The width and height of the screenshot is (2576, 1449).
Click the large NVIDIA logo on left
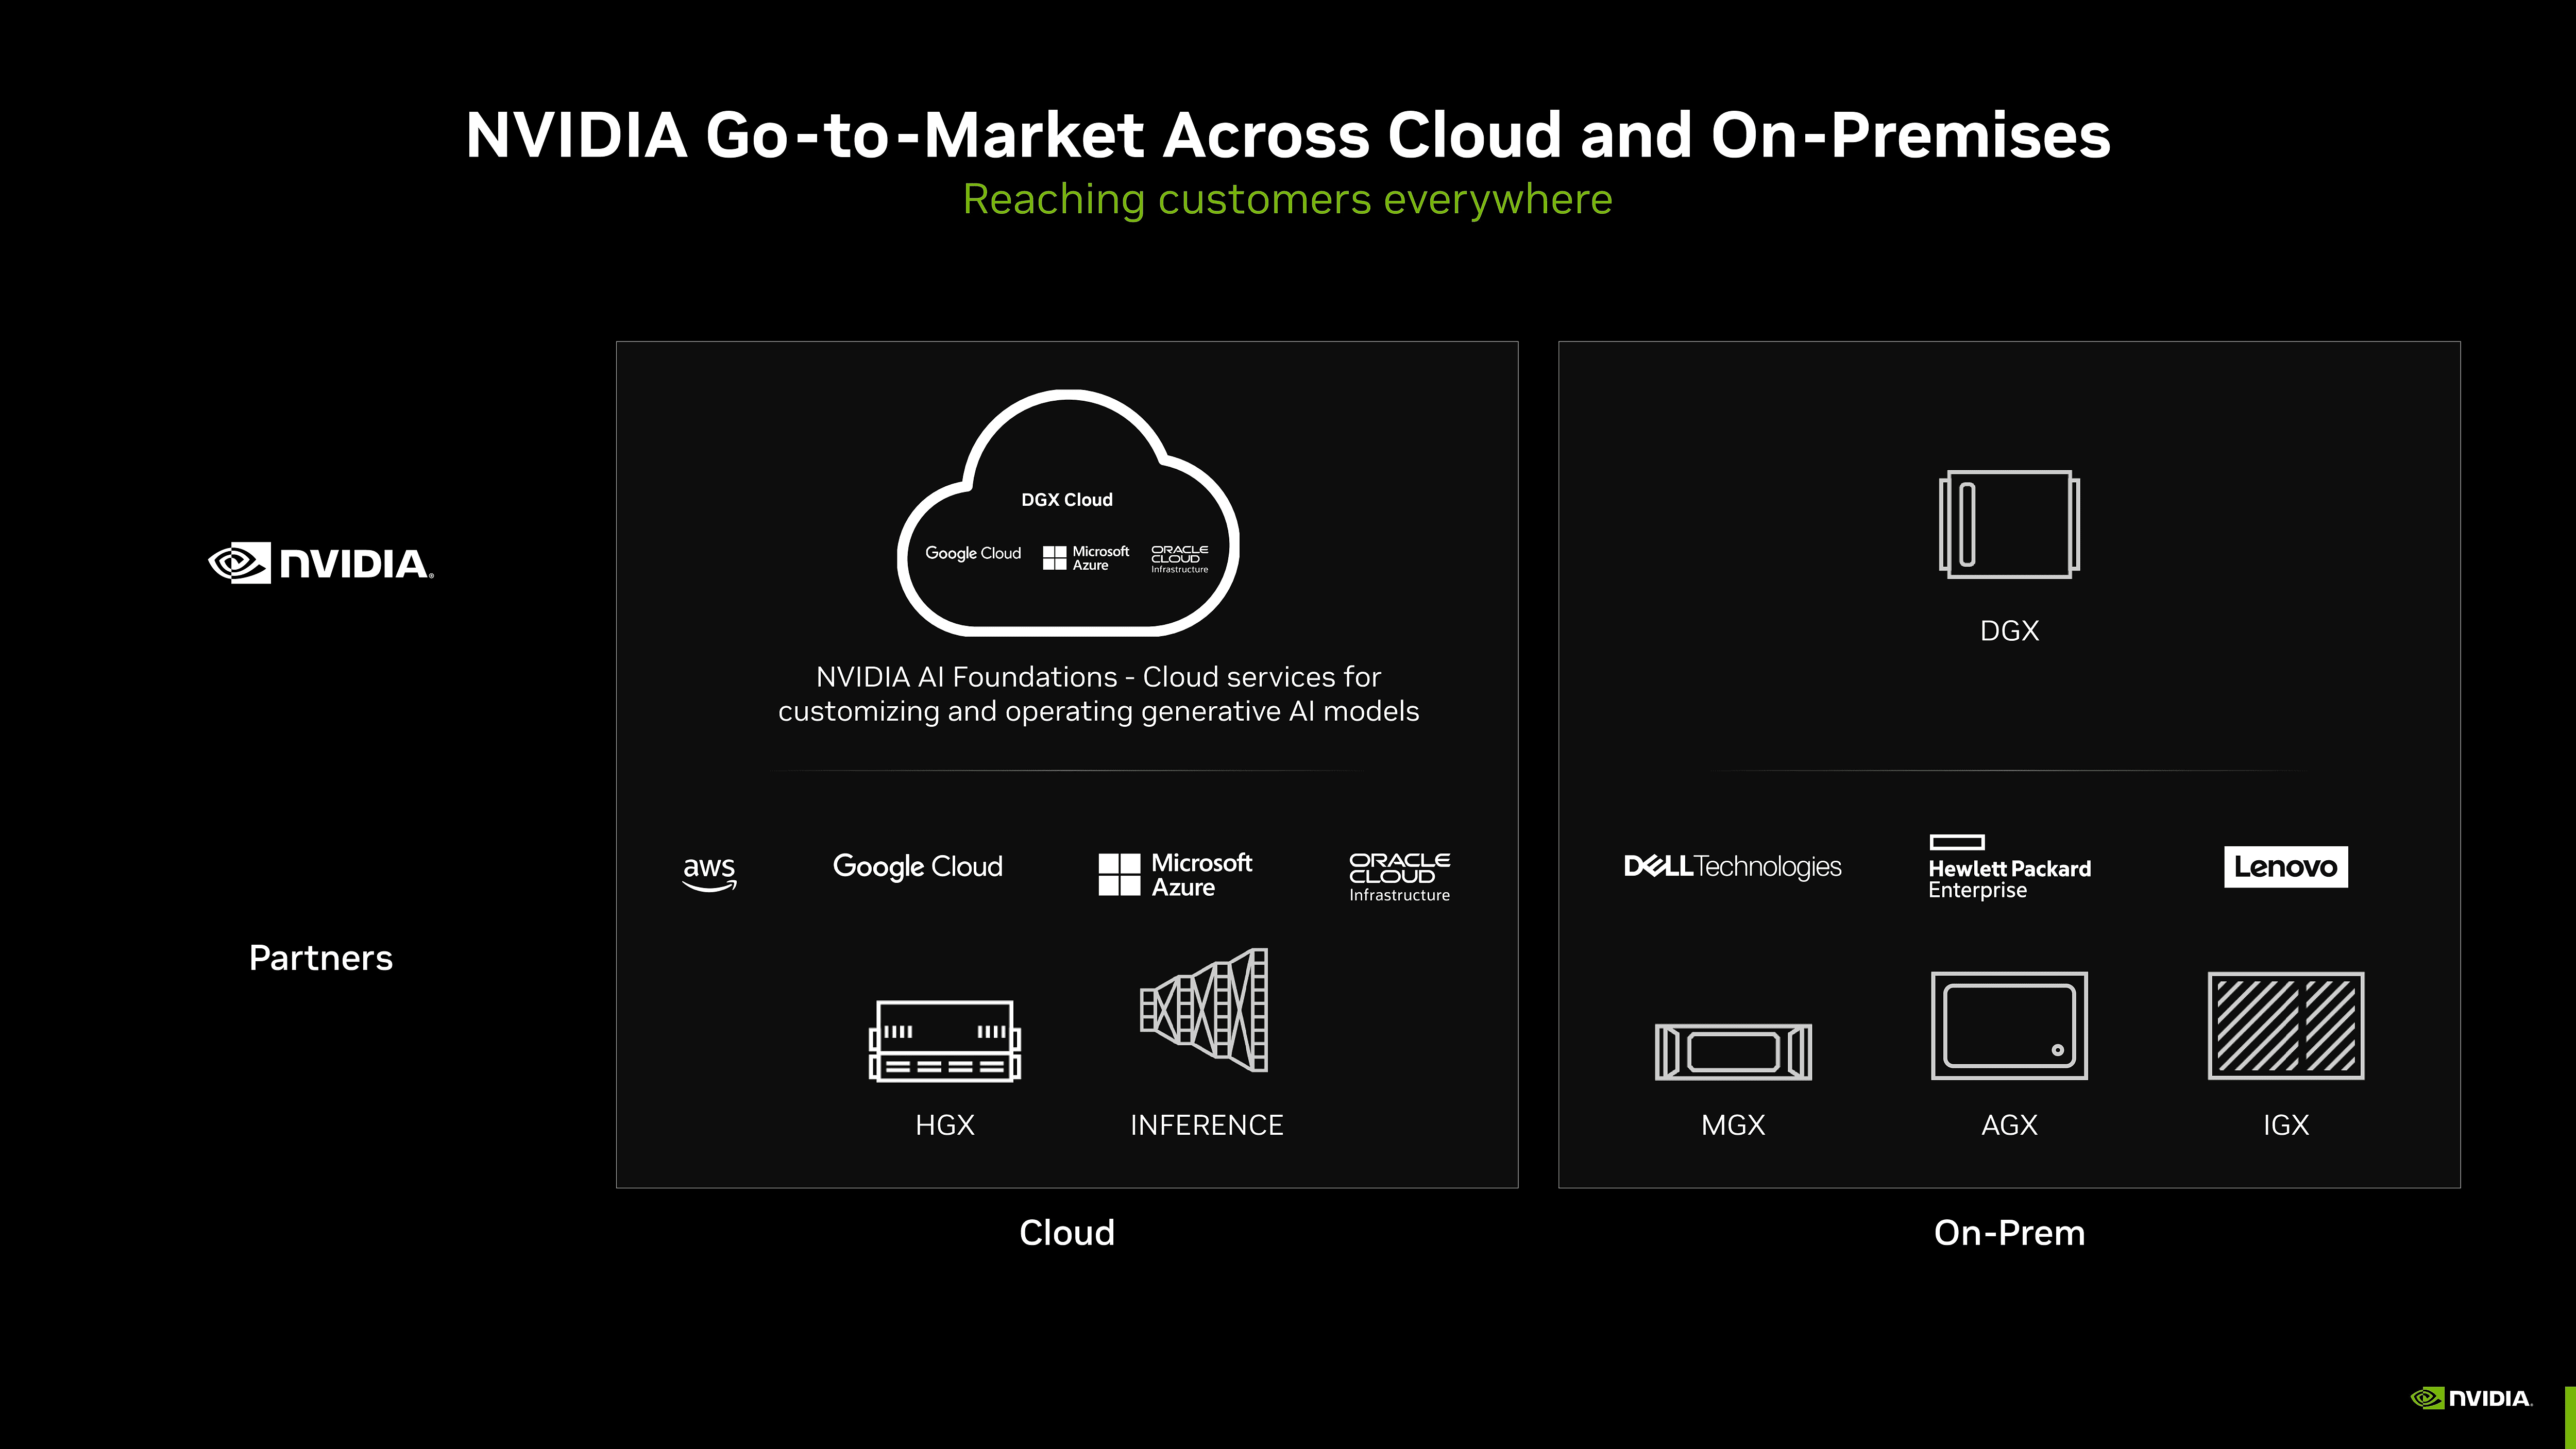(321, 563)
